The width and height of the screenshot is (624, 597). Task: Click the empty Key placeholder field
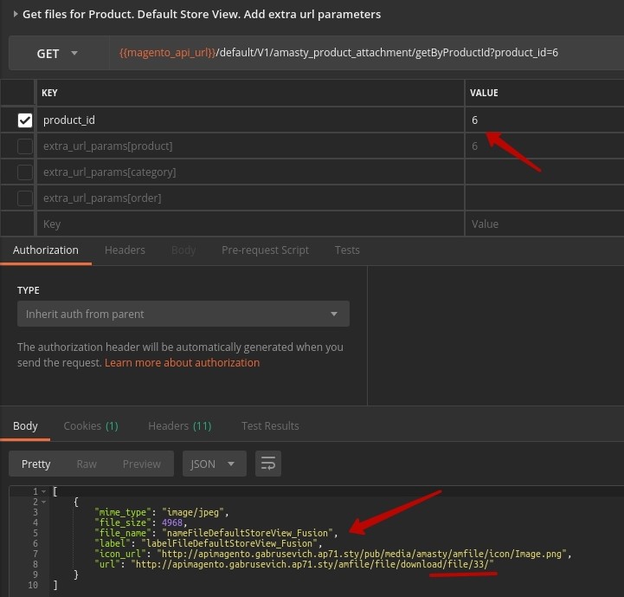tap(251, 224)
